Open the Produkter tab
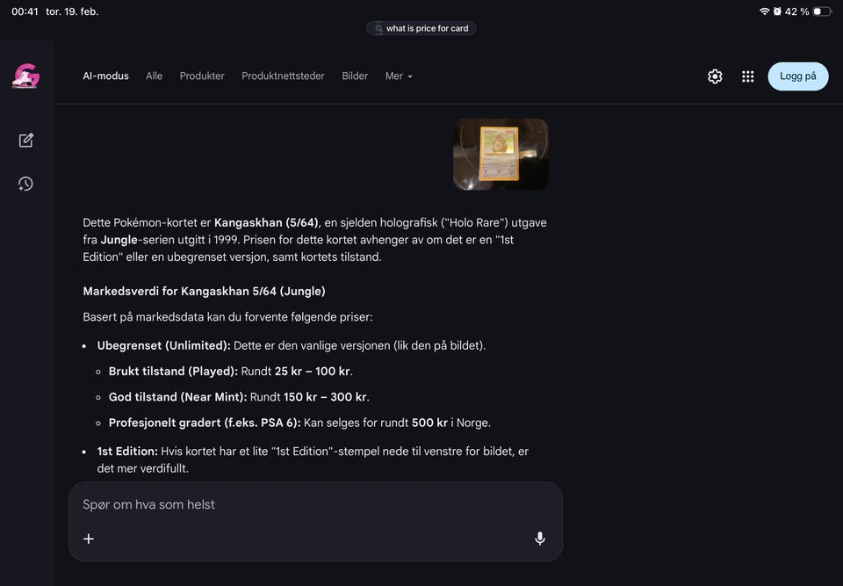The width and height of the screenshot is (843, 586). pos(202,76)
